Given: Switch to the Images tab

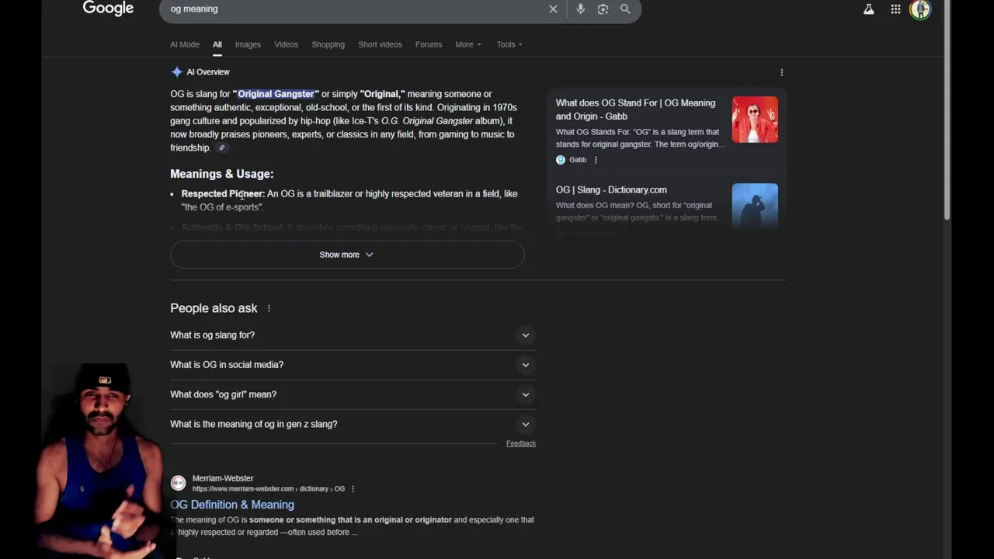Looking at the screenshot, I should tap(248, 44).
